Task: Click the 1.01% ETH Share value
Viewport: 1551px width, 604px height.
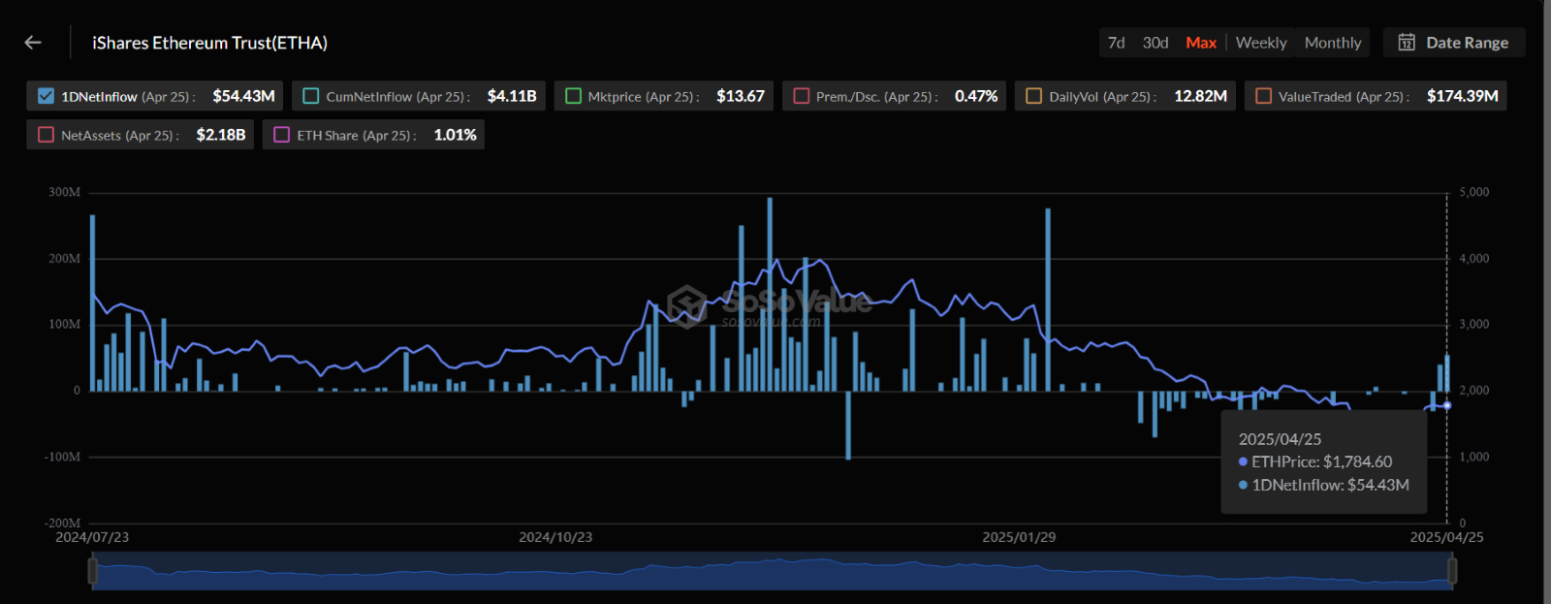Action: click(455, 135)
